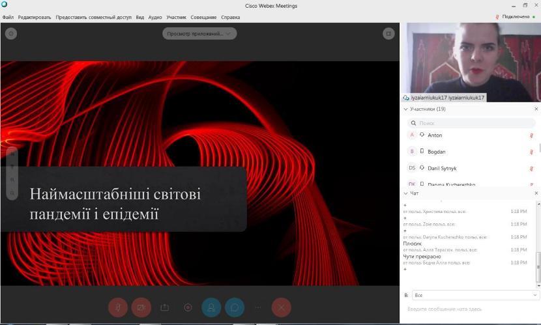Turn on the video camera button

[x=141, y=307]
